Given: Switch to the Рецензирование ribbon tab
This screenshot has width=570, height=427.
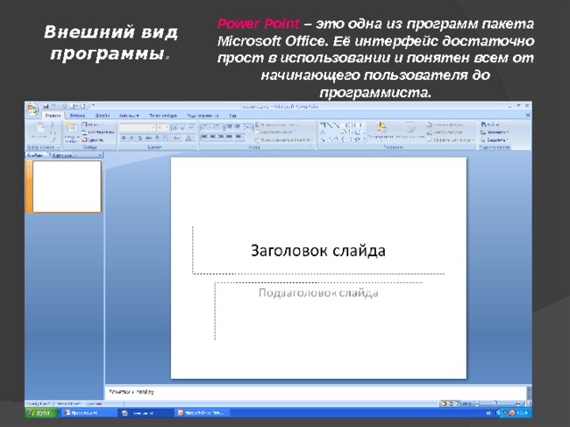Looking at the screenshot, I should click(203, 116).
